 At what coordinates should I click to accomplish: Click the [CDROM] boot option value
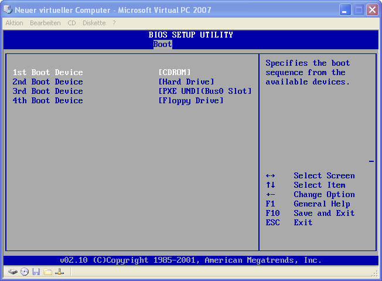[175, 72]
